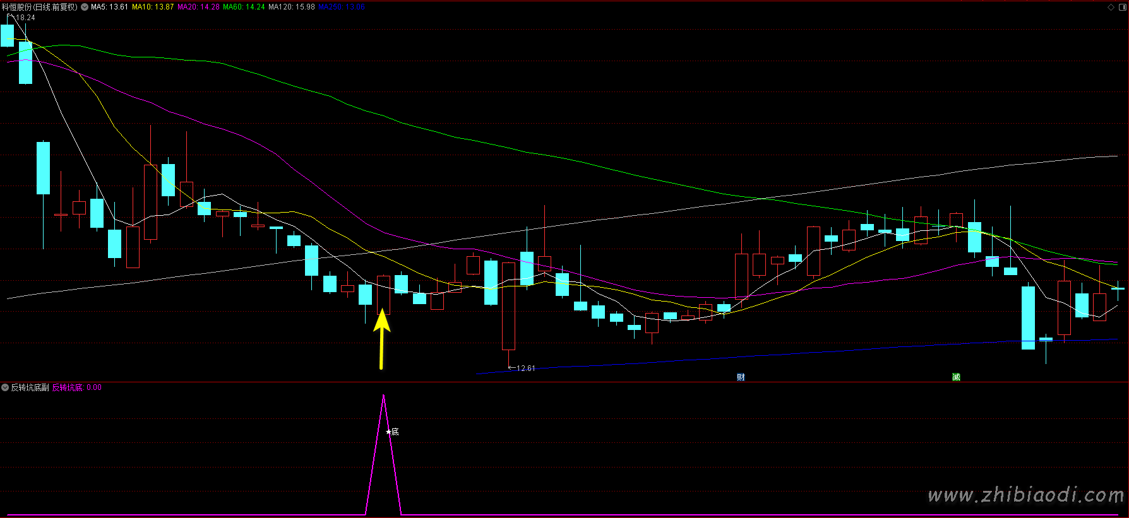Select the green MA60: 14.24 label
Screen dimensions: 1129x518
pyautogui.click(x=244, y=7)
